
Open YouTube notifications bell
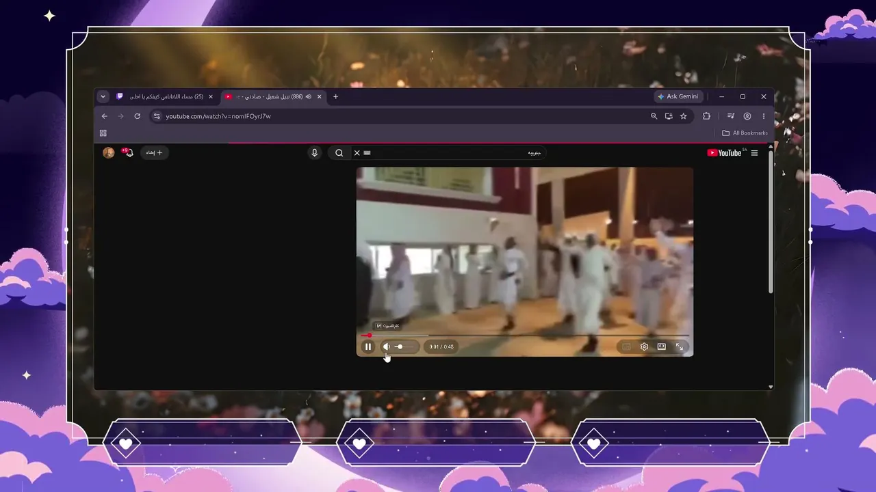coord(128,152)
